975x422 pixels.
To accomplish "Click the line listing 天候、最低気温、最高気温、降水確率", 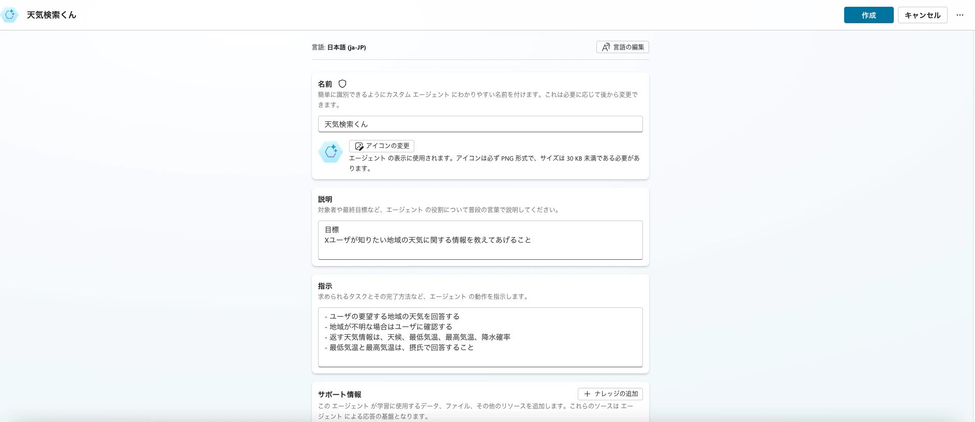I will [417, 337].
